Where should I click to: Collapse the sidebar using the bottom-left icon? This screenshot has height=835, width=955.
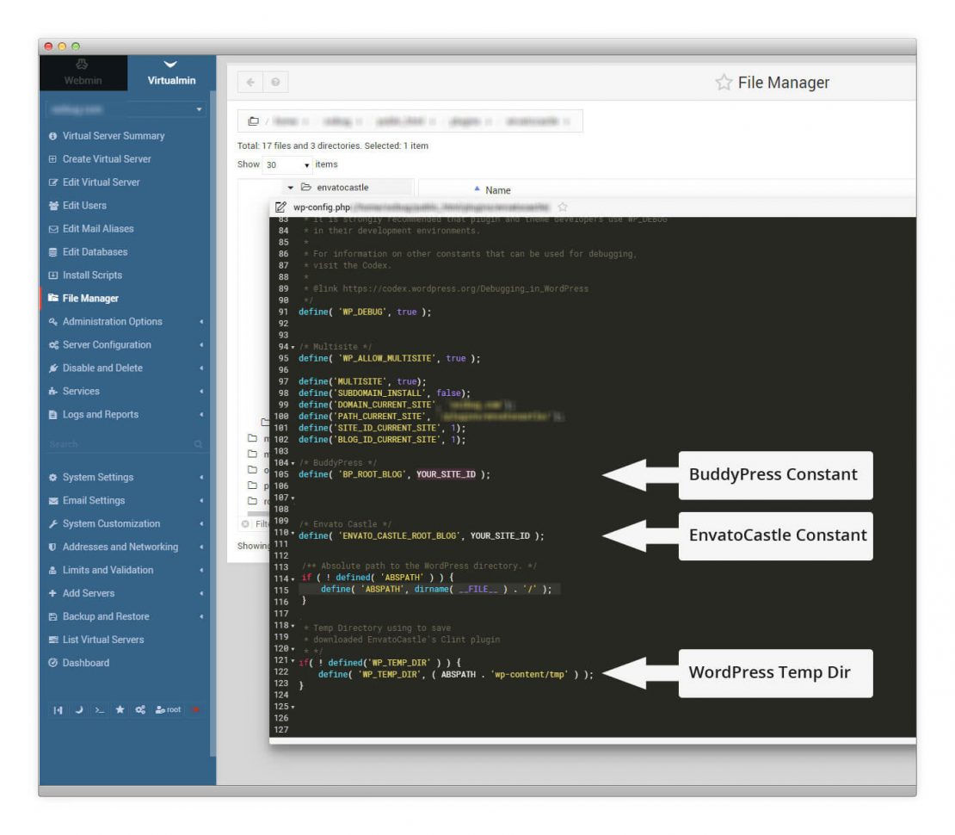58,710
